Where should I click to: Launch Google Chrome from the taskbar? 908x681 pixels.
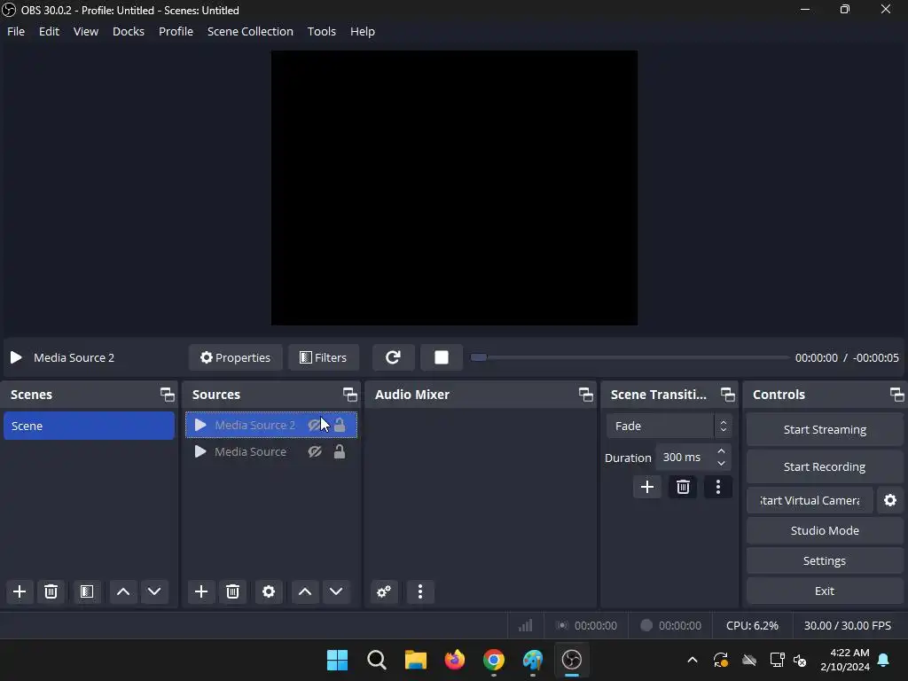point(493,660)
